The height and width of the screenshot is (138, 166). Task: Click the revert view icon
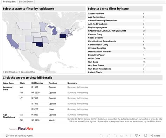[115, 136]
